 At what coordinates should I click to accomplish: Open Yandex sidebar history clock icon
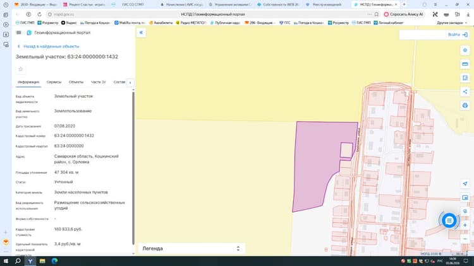[x=6, y=5]
